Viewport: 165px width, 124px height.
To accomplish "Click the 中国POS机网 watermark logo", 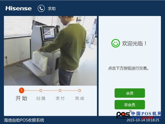I will click(x=139, y=114).
